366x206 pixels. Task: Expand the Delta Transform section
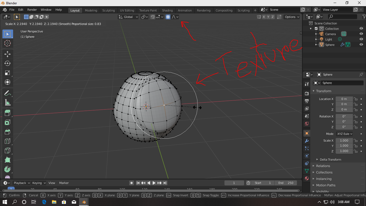point(330,160)
